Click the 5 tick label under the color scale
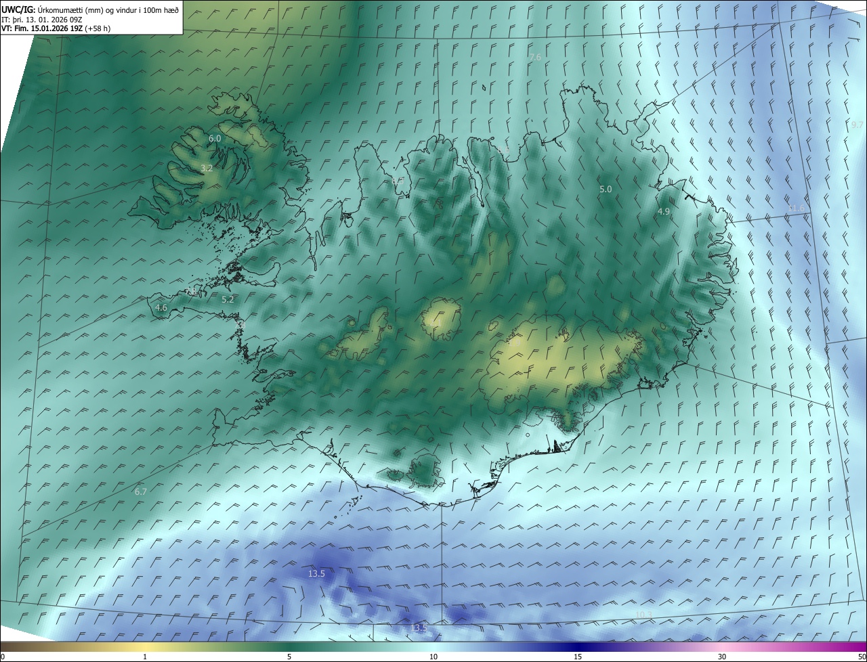Screen dimensions: 867x662 click(x=289, y=657)
